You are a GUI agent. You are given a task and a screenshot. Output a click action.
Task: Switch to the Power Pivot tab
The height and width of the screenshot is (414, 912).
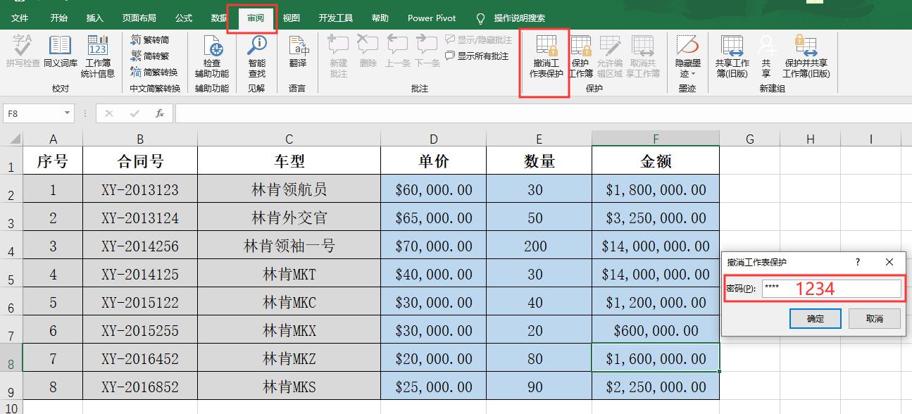431,18
